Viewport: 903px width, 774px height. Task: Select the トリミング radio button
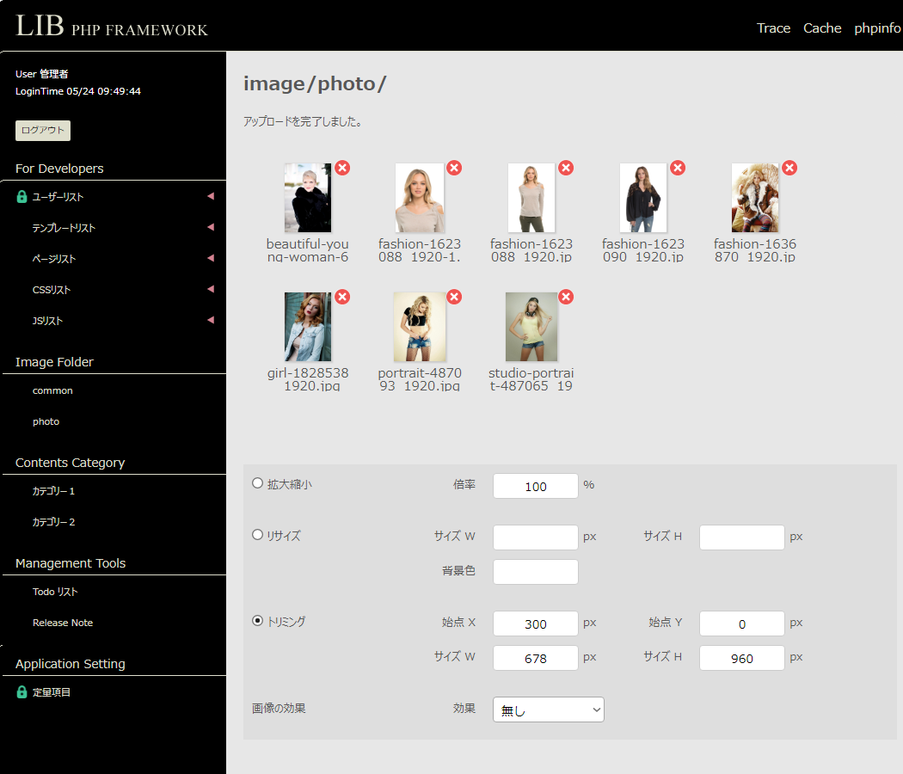[x=257, y=621]
